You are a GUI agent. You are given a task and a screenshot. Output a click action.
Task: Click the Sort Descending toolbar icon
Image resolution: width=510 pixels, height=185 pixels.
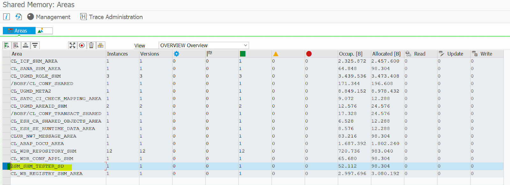pos(35,45)
